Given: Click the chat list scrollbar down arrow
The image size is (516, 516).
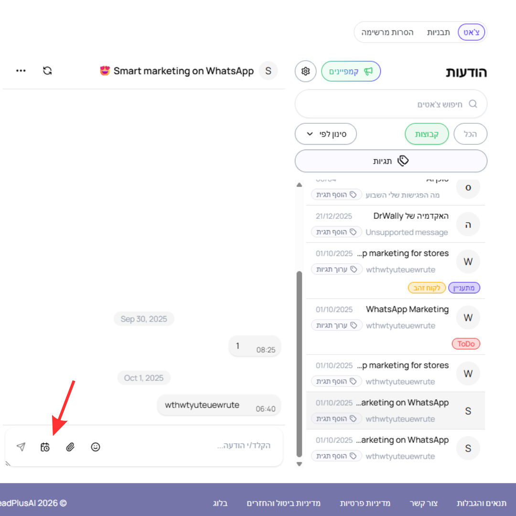Looking at the screenshot, I should 299,464.
